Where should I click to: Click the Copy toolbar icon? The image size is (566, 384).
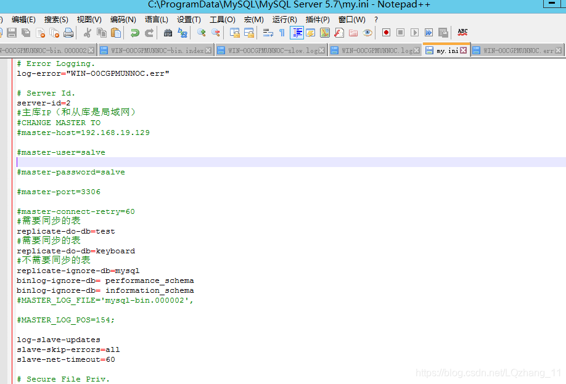[x=102, y=33]
